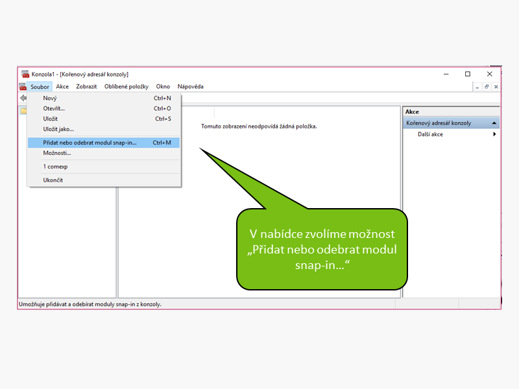This screenshot has height=389, width=519.
Task: Click the red toolbox icon left of Soubor
Action: click(23, 87)
